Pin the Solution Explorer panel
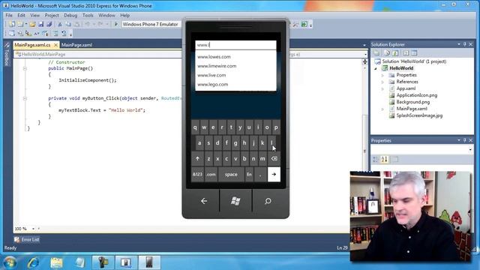Image resolution: width=480 pixels, height=270 pixels. coord(465,44)
